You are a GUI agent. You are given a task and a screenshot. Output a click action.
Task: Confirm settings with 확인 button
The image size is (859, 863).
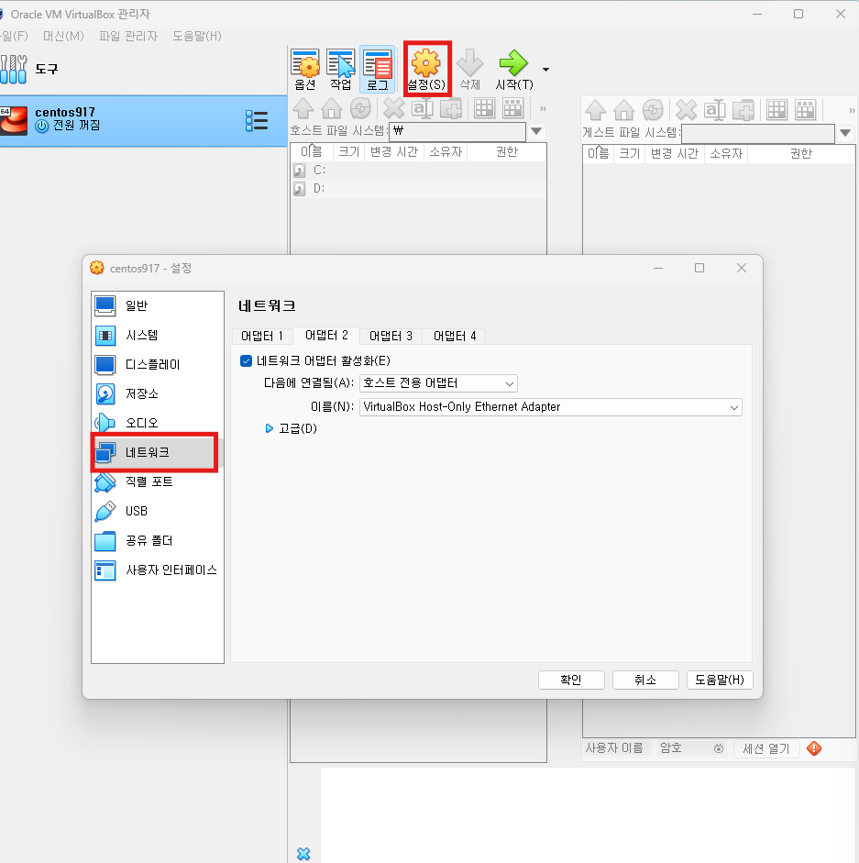click(x=571, y=680)
